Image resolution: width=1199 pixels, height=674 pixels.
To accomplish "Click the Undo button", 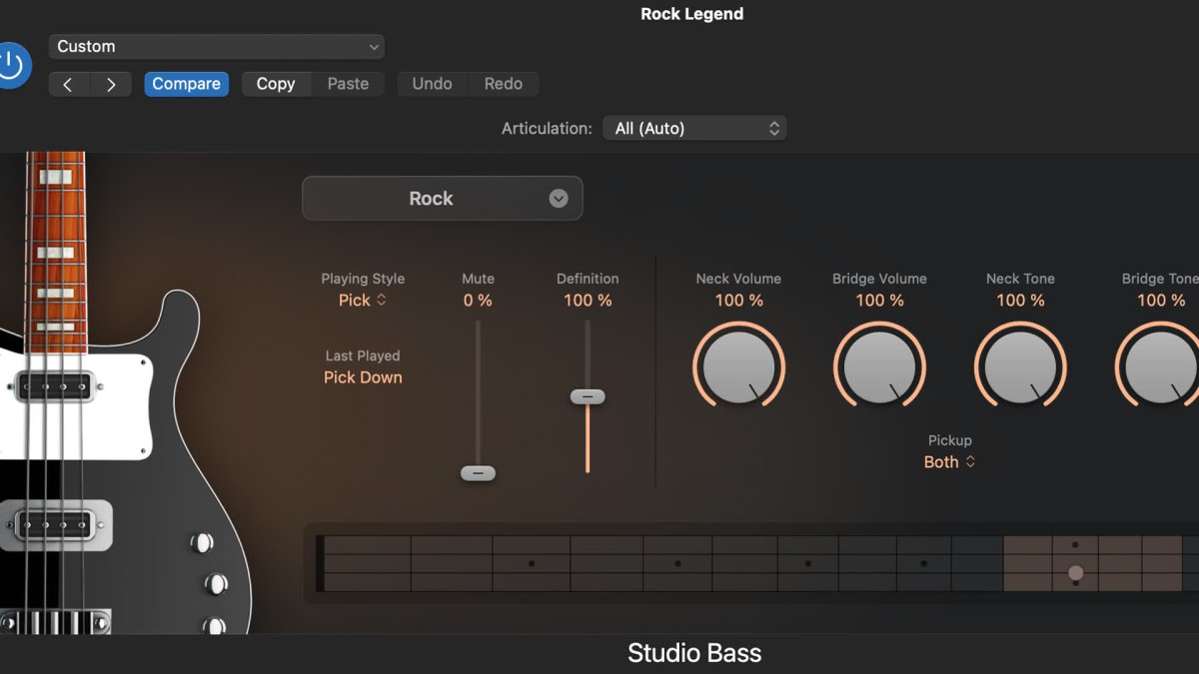I will [432, 85].
